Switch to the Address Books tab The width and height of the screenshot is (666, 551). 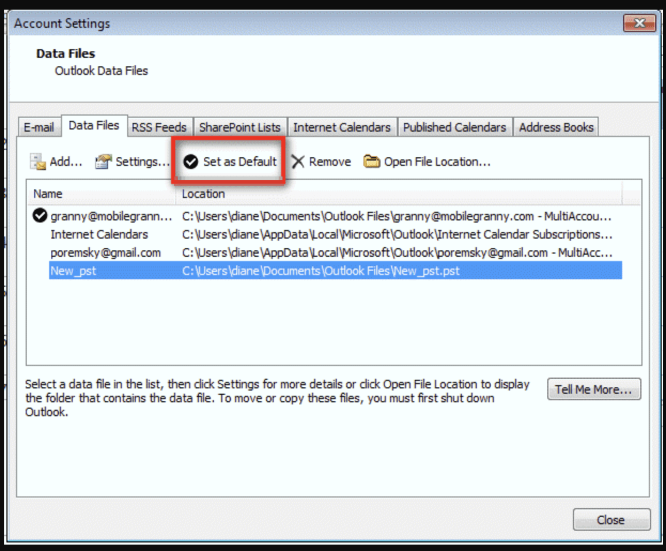(x=556, y=127)
